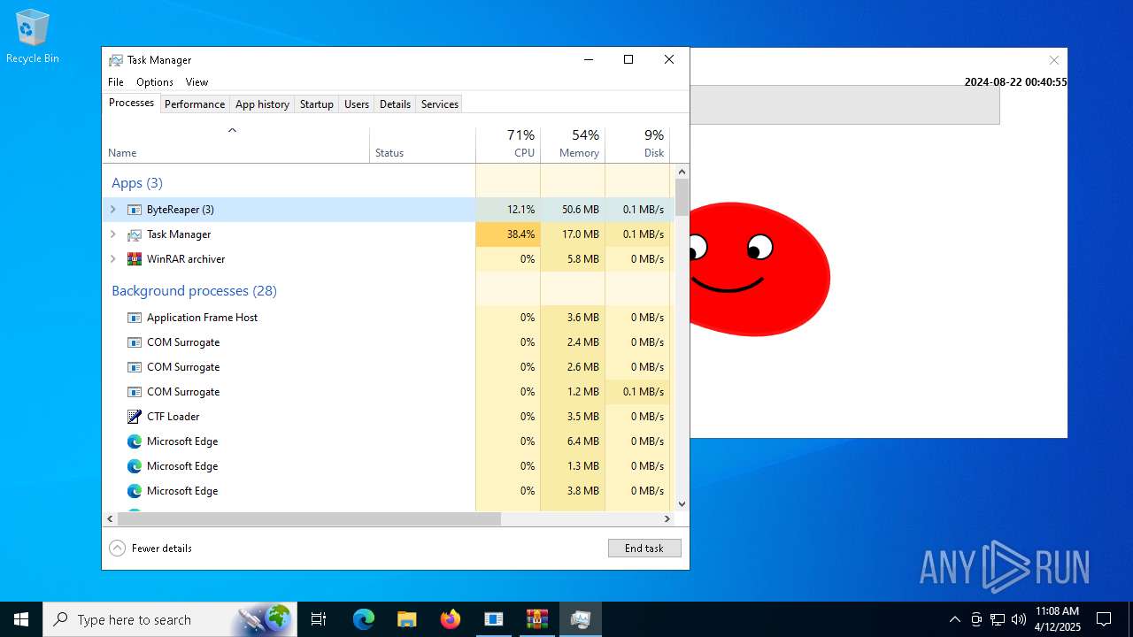Screen dimensions: 1133x637
Task: Click the CTF Loader process icon
Action: 135,417
